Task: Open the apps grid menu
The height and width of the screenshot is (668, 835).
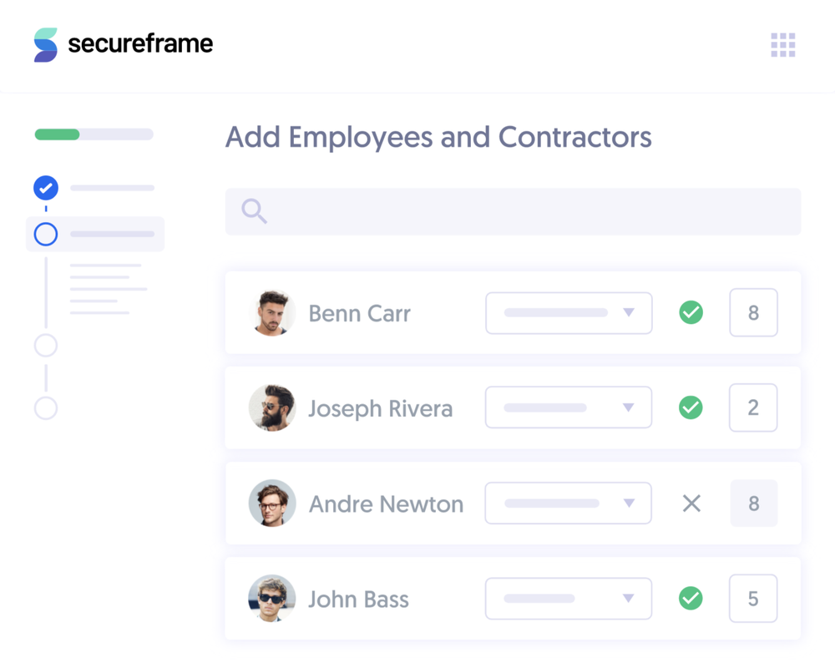Action: 783,45
